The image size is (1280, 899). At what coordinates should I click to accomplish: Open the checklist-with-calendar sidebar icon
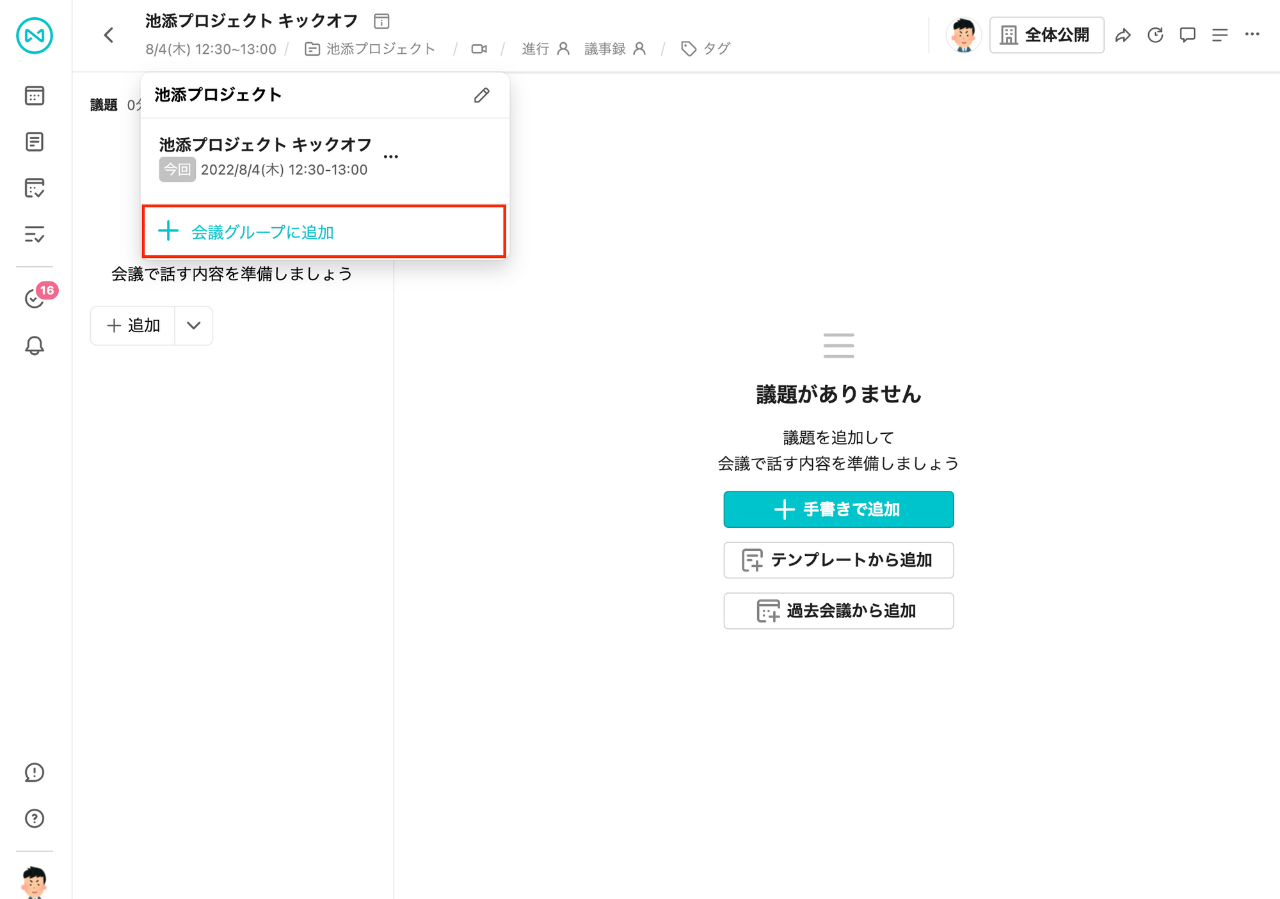coord(35,188)
